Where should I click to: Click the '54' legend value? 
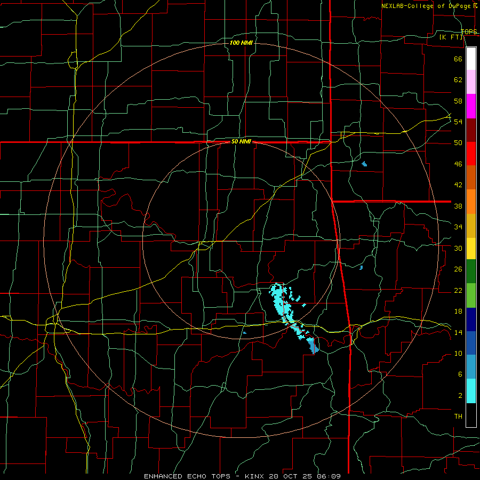458,122
